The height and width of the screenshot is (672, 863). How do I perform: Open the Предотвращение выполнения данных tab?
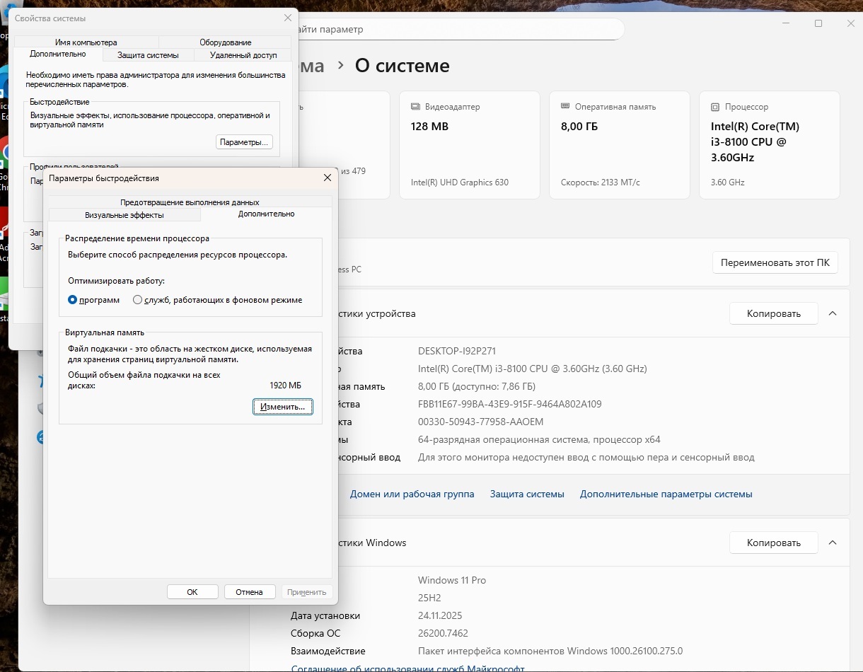click(x=190, y=202)
